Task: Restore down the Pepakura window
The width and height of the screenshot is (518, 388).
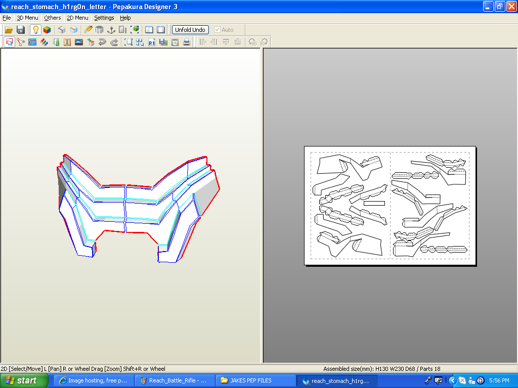Action: point(499,6)
